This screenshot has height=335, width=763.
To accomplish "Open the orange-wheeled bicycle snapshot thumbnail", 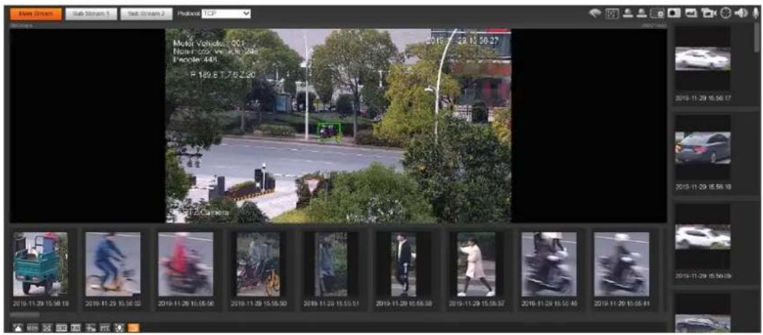I will coord(258,264).
